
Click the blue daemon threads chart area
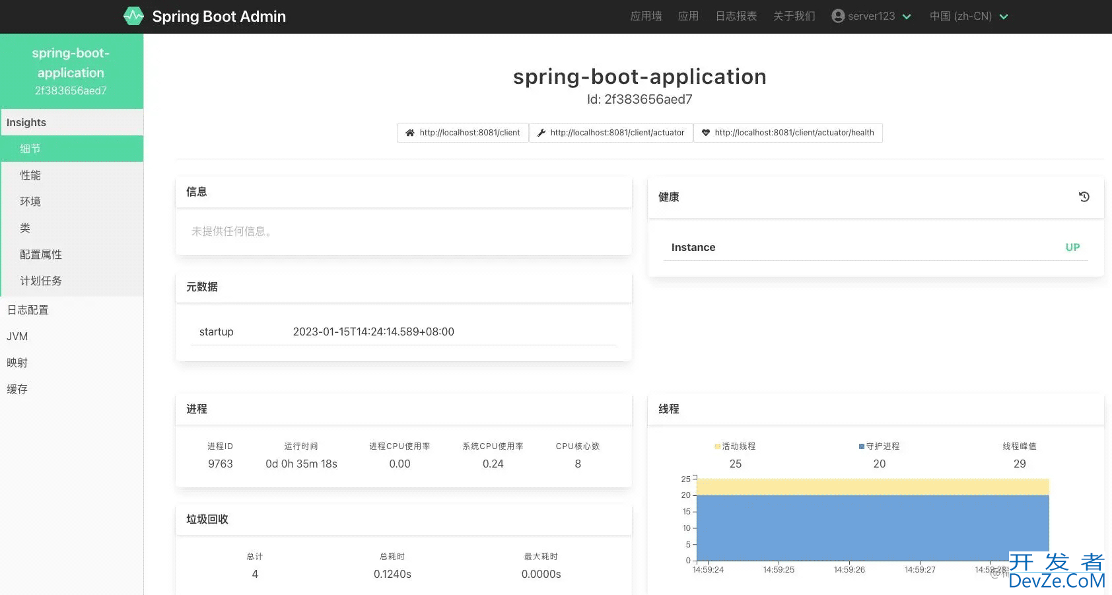point(873,528)
